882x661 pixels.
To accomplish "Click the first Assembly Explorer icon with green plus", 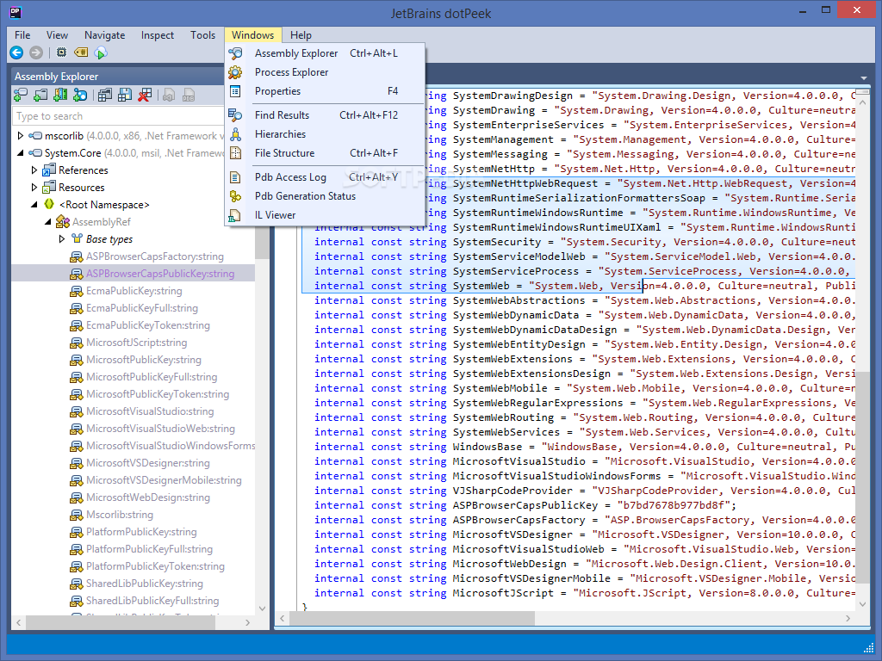I will tap(21, 95).
